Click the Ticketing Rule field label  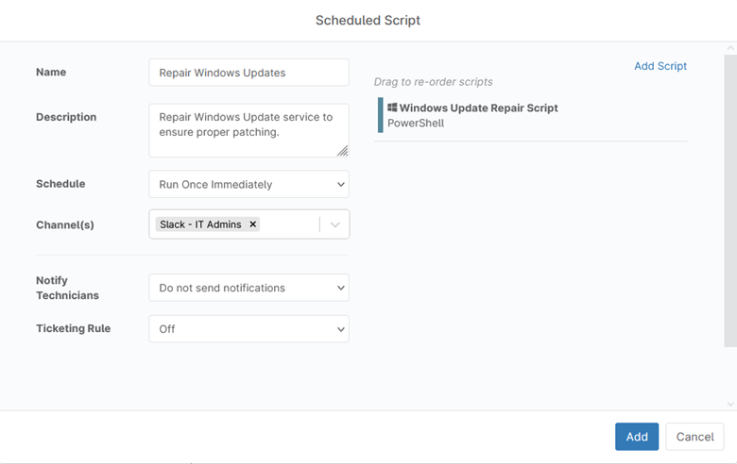click(73, 329)
